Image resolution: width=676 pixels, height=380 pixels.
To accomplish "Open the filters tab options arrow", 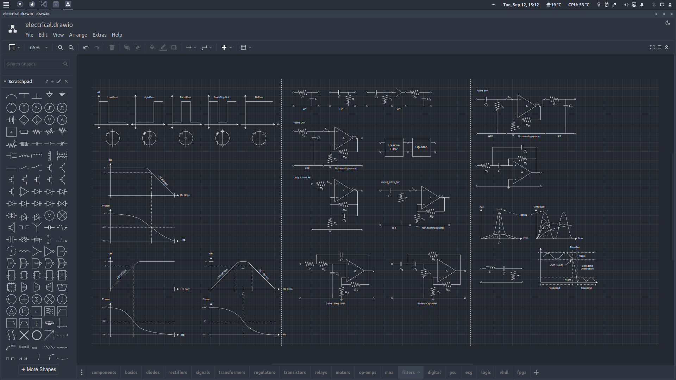I will coord(419,372).
